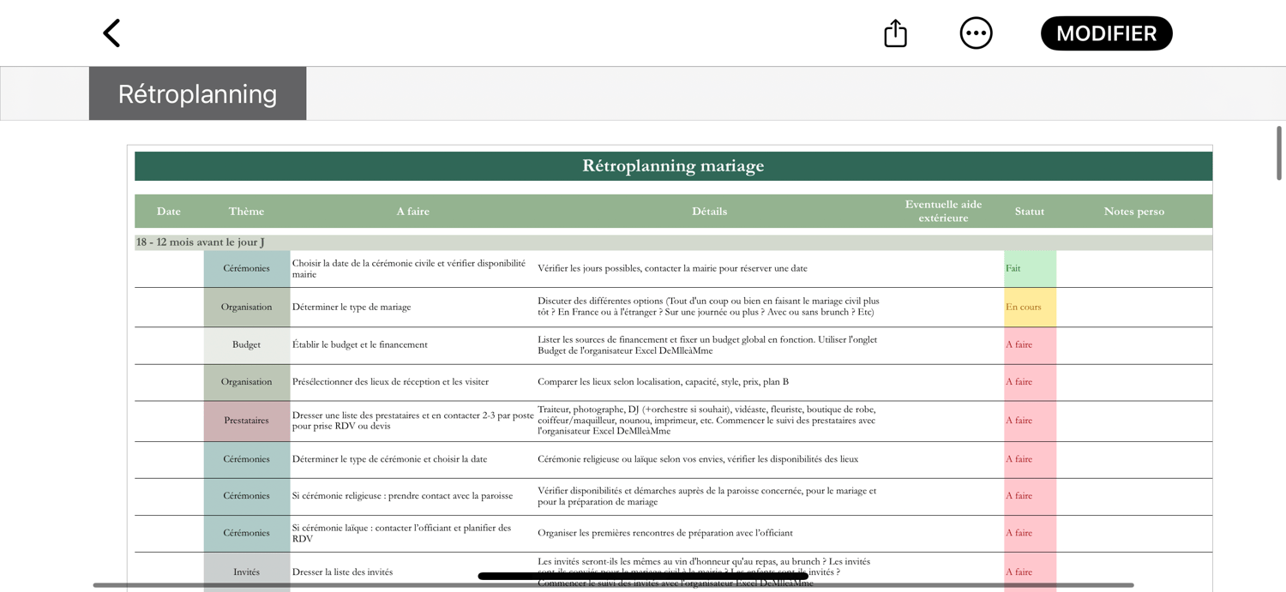This screenshot has height=592, width=1286.
Task: Select the A faire status in Budget row
Action: click(x=1030, y=345)
